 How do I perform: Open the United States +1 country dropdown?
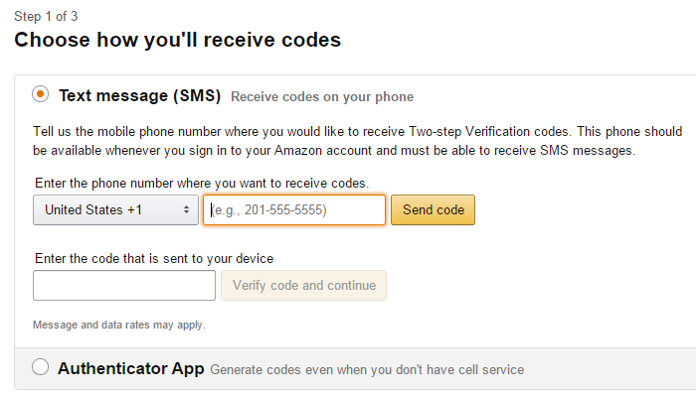point(115,210)
